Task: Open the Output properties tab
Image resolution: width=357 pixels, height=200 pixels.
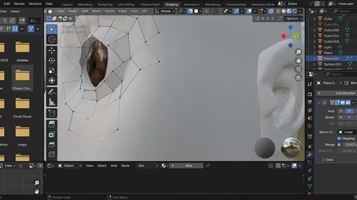Action: (x=310, y=102)
